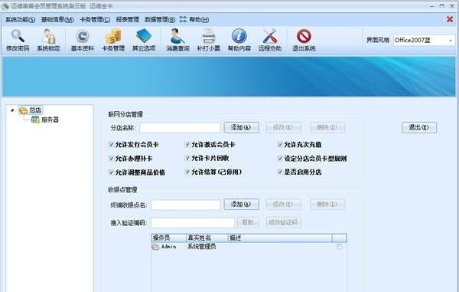Viewport: 459px width, 292px height.
Task: Click 修改 button in 收银点管理
Action: point(284,205)
